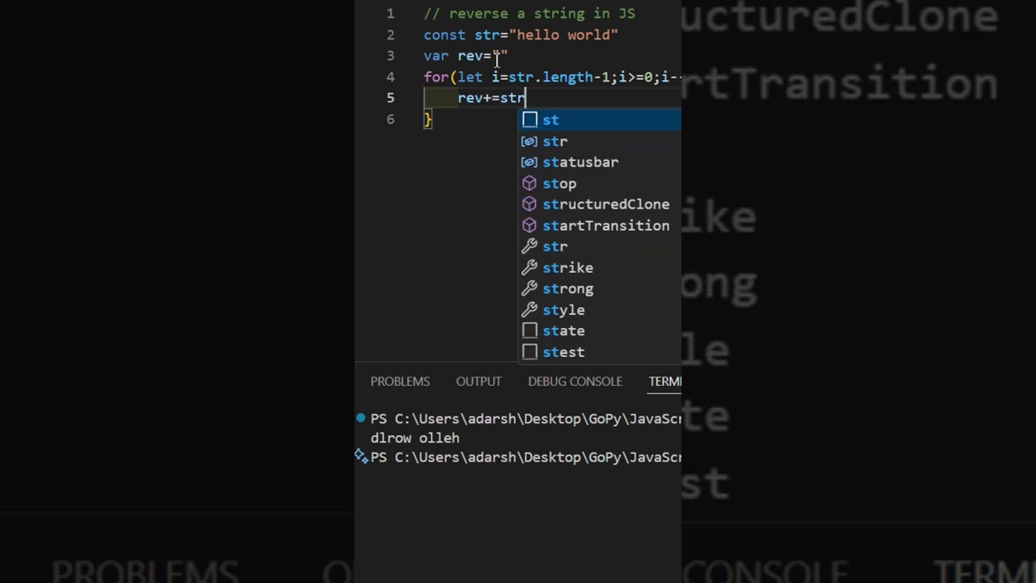Click the cube icon beside 'structuredClone'
1036x583 pixels.
529,204
